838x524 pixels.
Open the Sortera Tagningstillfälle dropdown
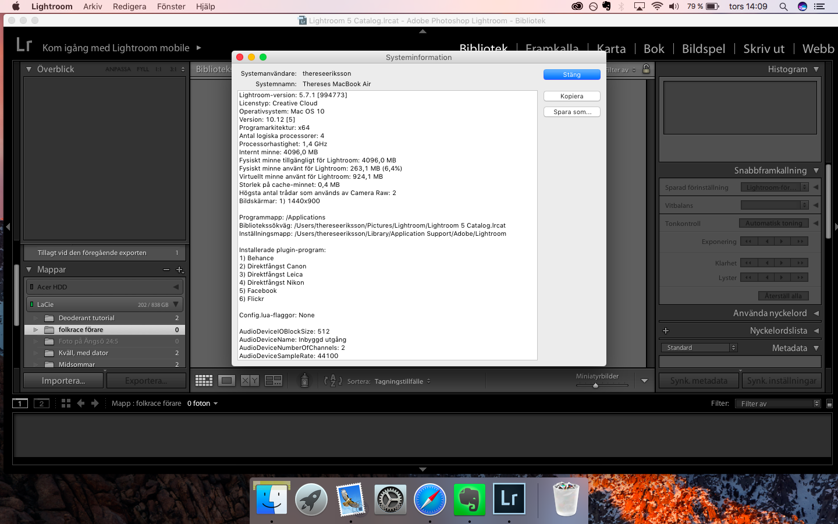coord(403,381)
